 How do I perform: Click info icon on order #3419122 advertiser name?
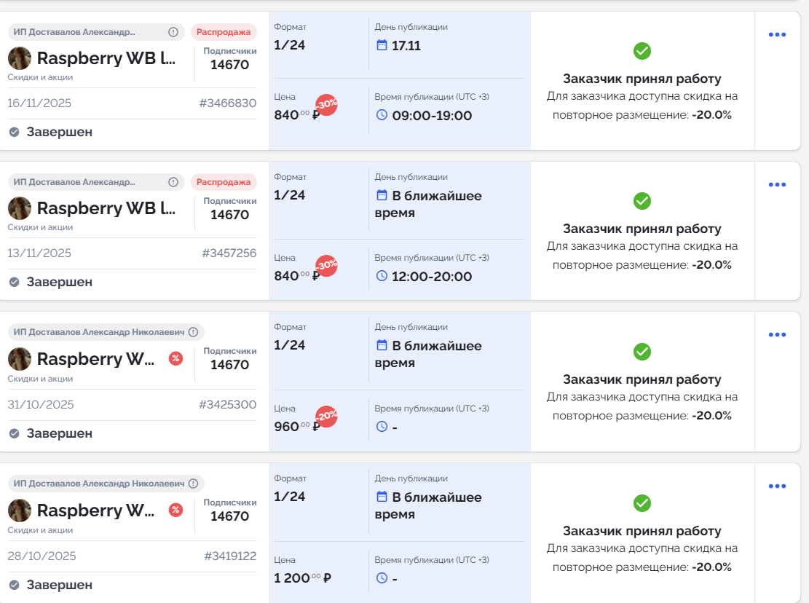(193, 484)
